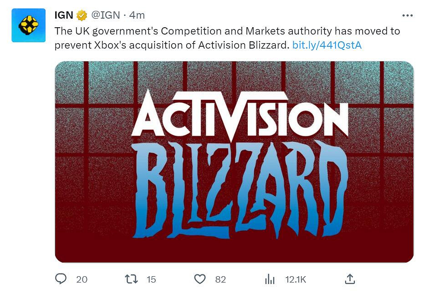
Task: Click the white ACTIVISION logo text in the image
Action: coord(239,116)
